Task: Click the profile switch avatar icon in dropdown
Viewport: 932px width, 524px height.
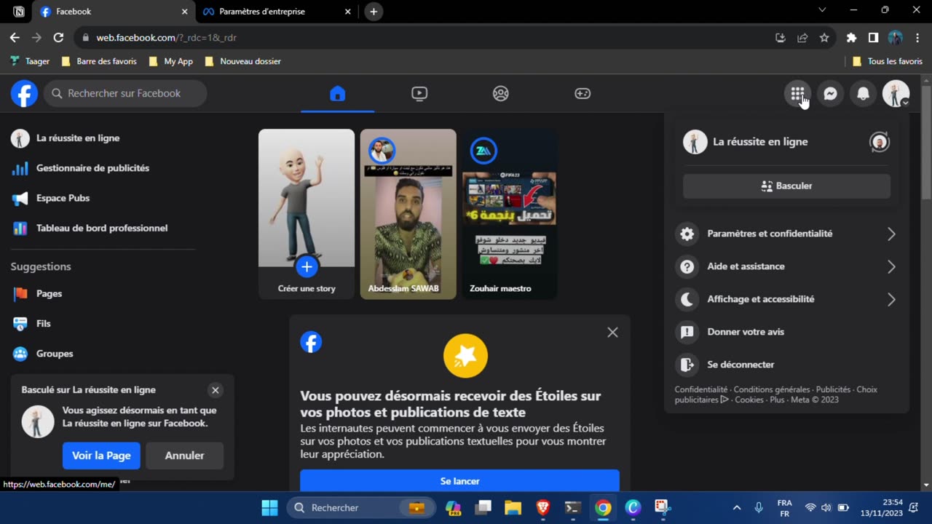Action: tap(880, 142)
